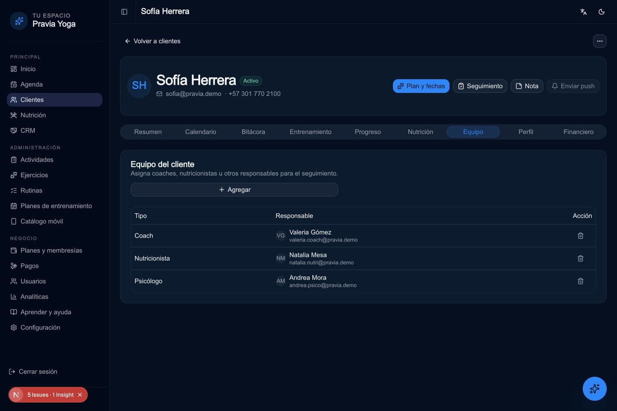Click the Enviar push button

[573, 86]
